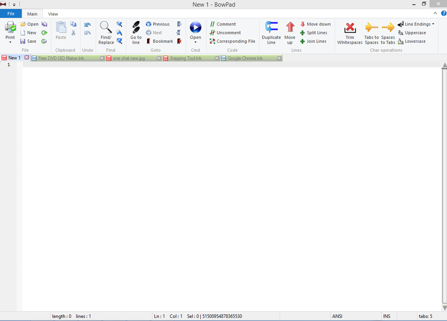Image resolution: width=447 pixels, height=321 pixels.
Task: Click the Save All icon beside Open
Action: (44, 24)
